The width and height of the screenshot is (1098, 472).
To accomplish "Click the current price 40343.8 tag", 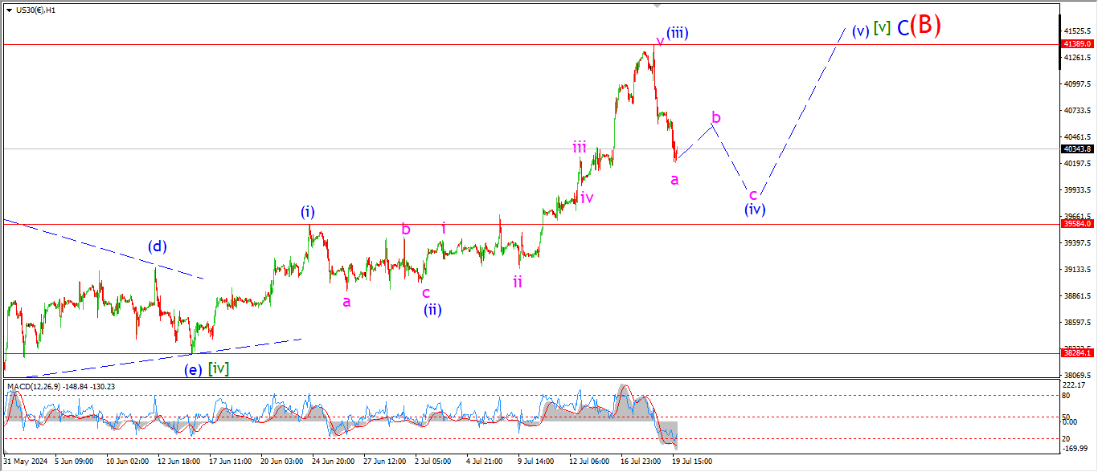I will (1077, 149).
